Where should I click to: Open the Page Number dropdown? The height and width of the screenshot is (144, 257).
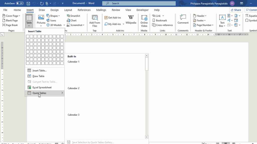(x=203, y=25)
